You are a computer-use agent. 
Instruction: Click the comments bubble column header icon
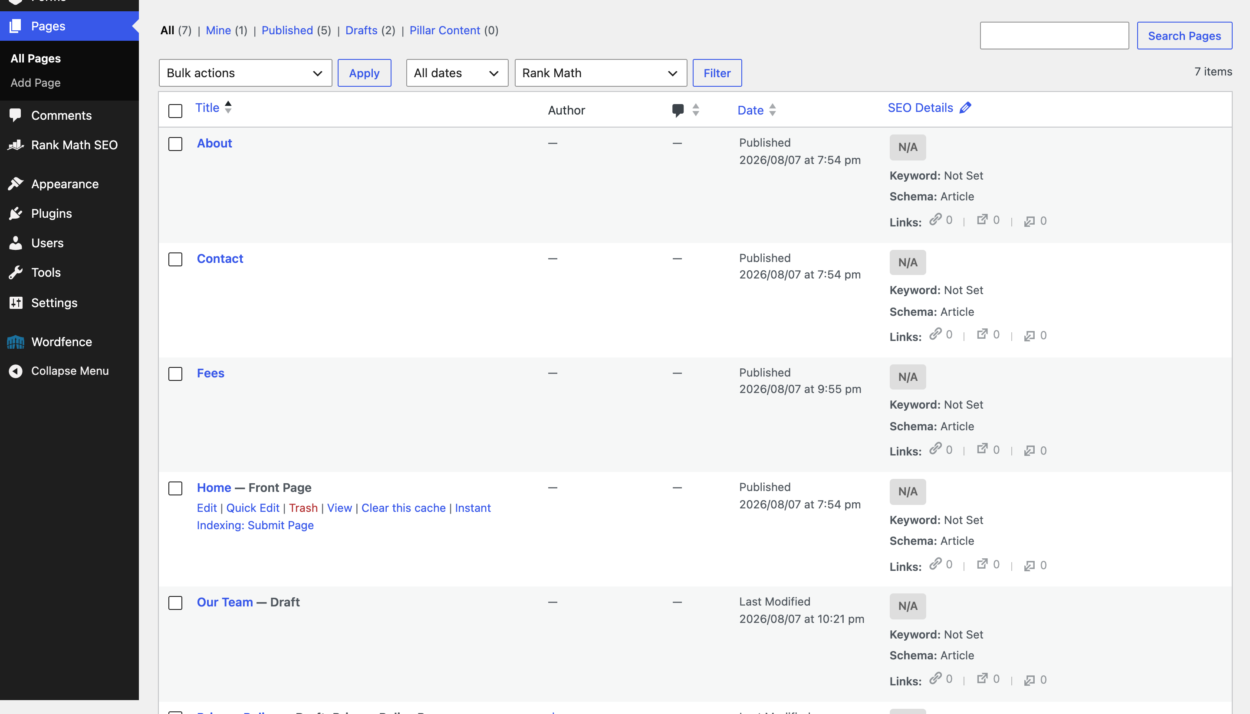pos(678,110)
